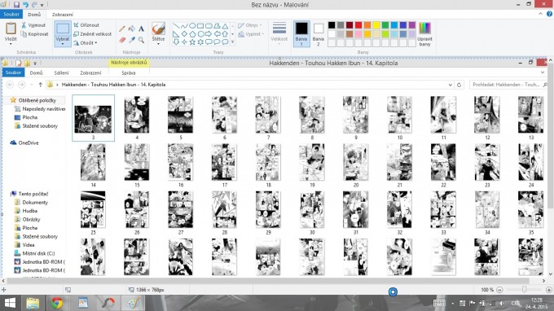Select the oval shape in Tvary gallery
Viewport: 554px width, 311px height.
click(x=192, y=26)
